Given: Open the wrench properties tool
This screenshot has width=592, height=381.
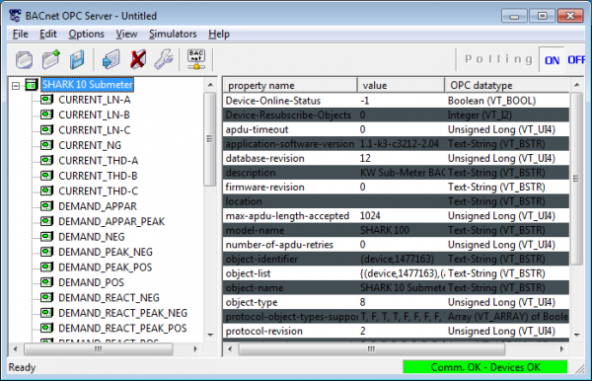Looking at the screenshot, I should (x=164, y=59).
